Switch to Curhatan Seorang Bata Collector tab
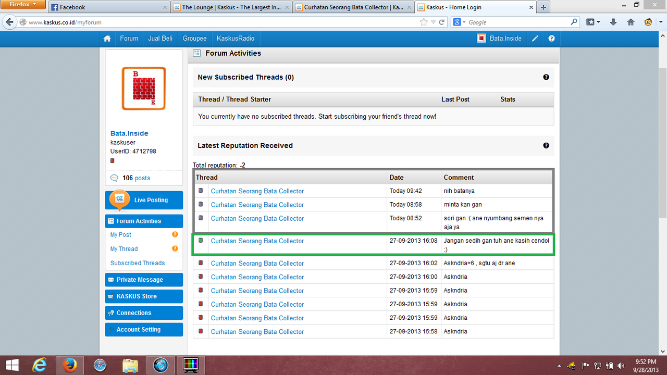 click(x=353, y=7)
